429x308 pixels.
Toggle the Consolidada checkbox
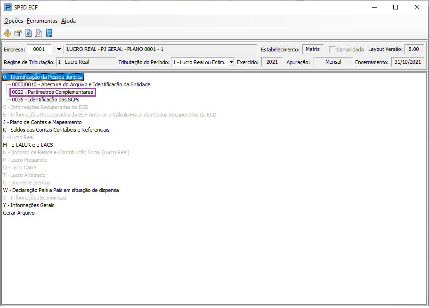332,50
